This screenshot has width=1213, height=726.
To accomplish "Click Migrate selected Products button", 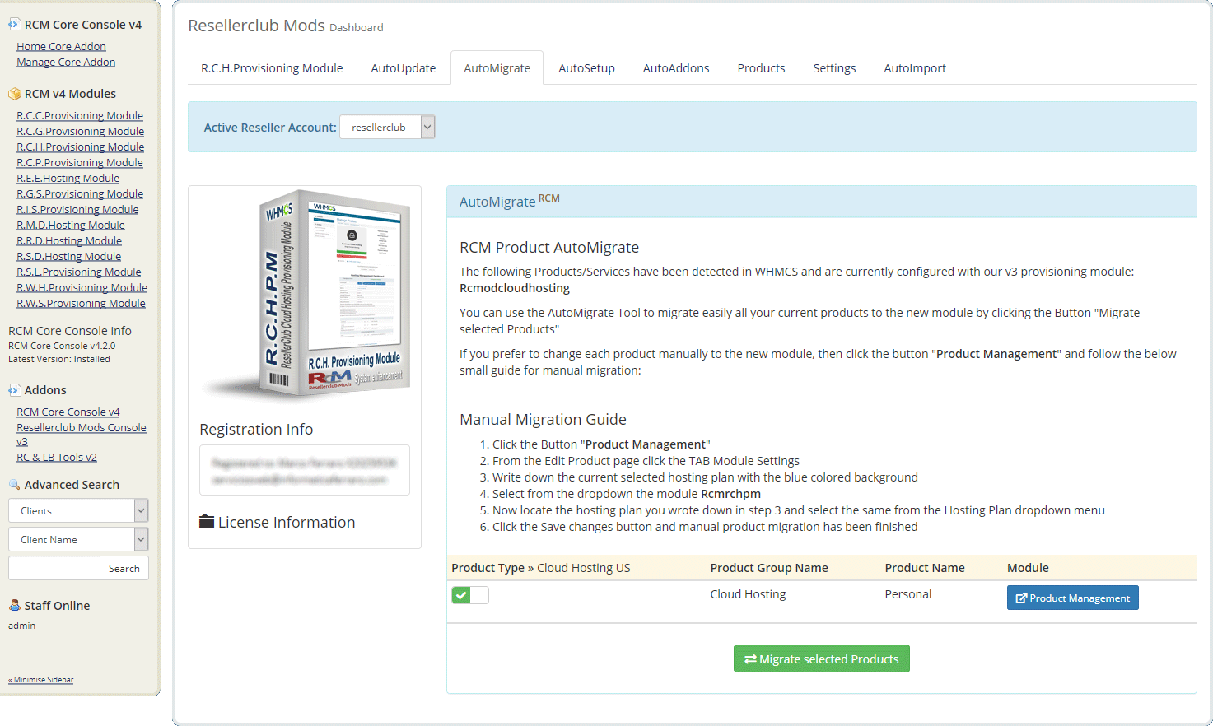I will pos(821,659).
